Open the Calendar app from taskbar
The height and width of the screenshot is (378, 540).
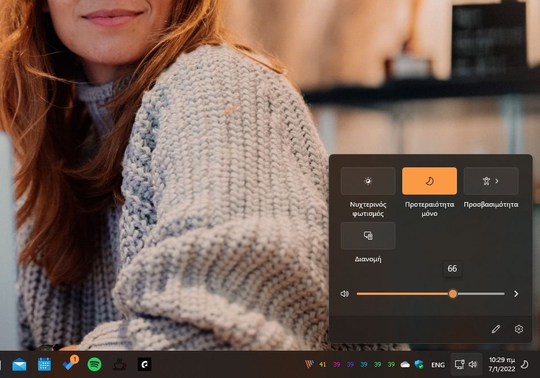[44, 364]
